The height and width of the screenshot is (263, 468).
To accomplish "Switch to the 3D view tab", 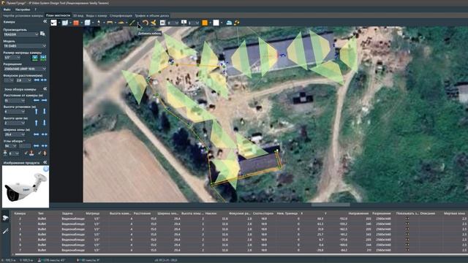I will point(78,15).
